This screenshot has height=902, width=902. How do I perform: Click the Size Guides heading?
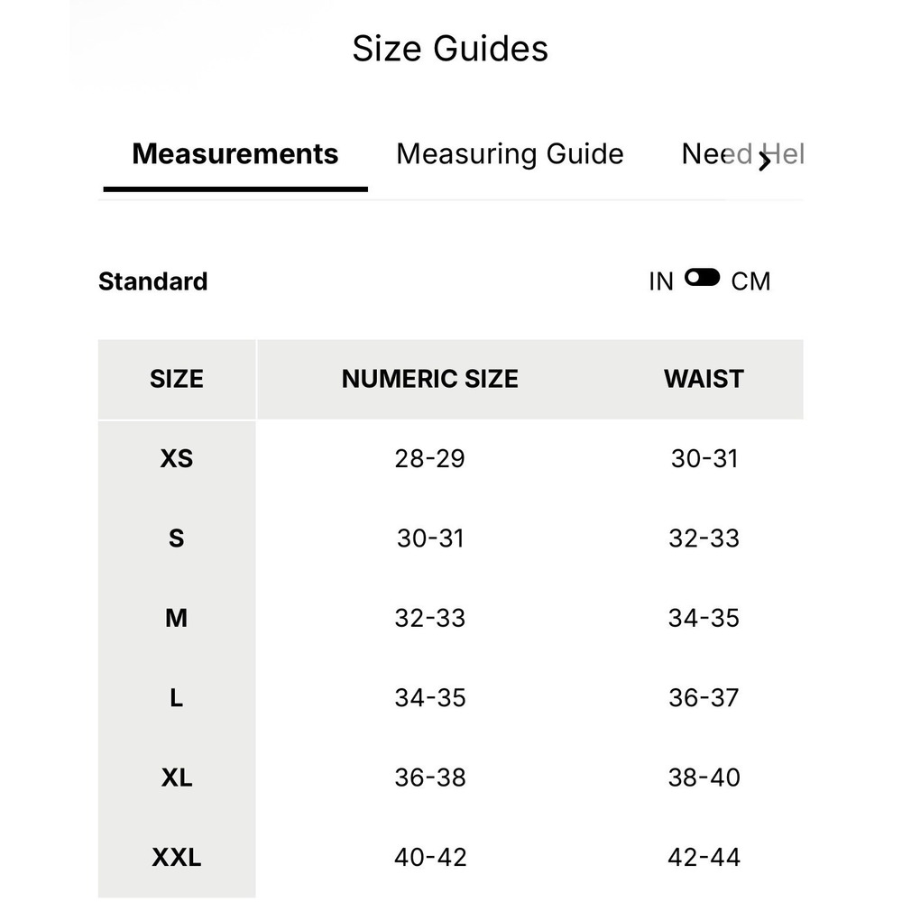450,49
